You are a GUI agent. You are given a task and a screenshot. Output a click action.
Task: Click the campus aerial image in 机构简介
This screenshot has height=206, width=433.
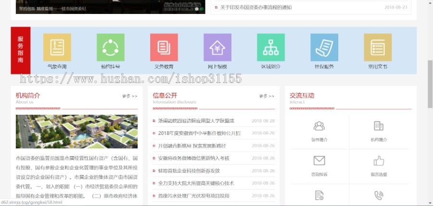[76, 132]
